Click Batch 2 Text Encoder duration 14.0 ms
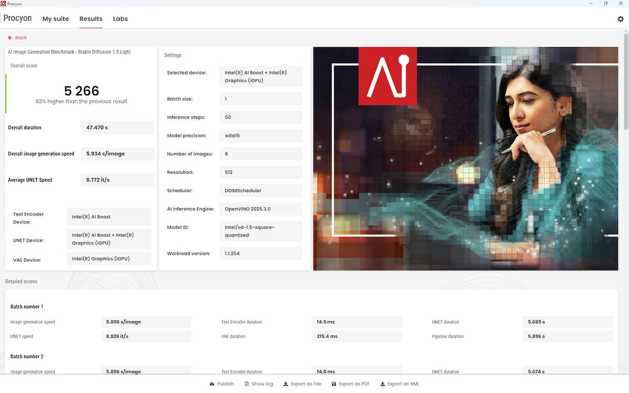The height and width of the screenshot is (393, 629). click(x=356, y=371)
